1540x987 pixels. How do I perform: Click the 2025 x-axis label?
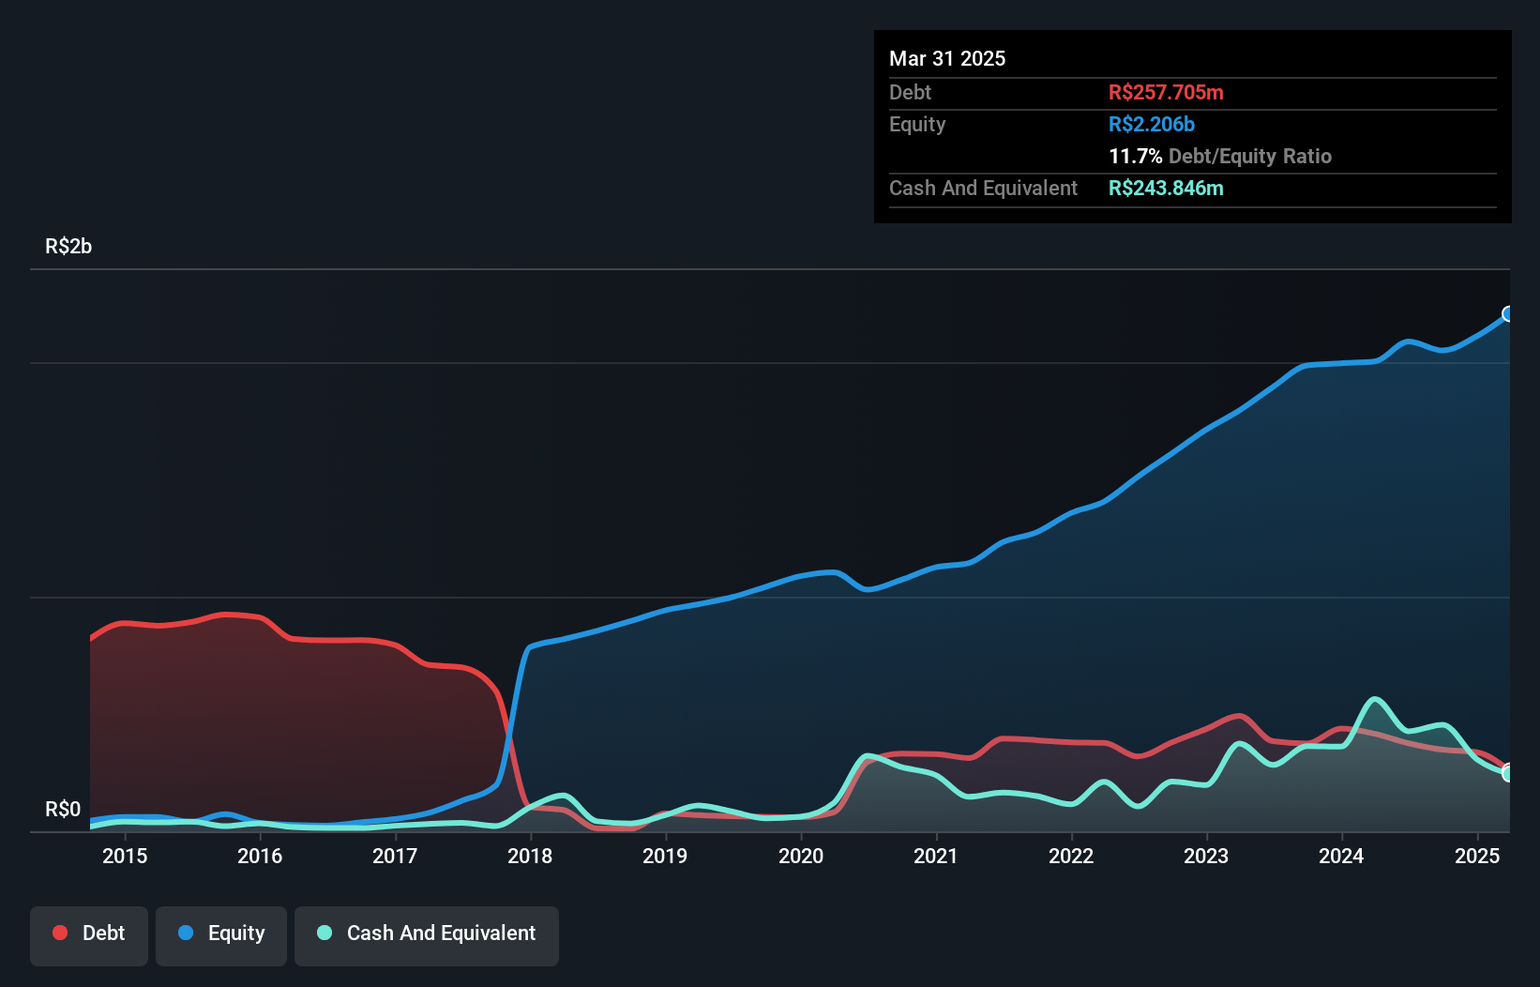pos(1477,856)
